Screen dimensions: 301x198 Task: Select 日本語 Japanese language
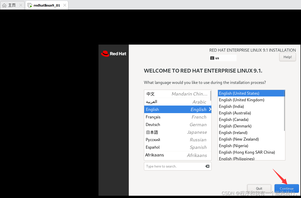pos(178,132)
